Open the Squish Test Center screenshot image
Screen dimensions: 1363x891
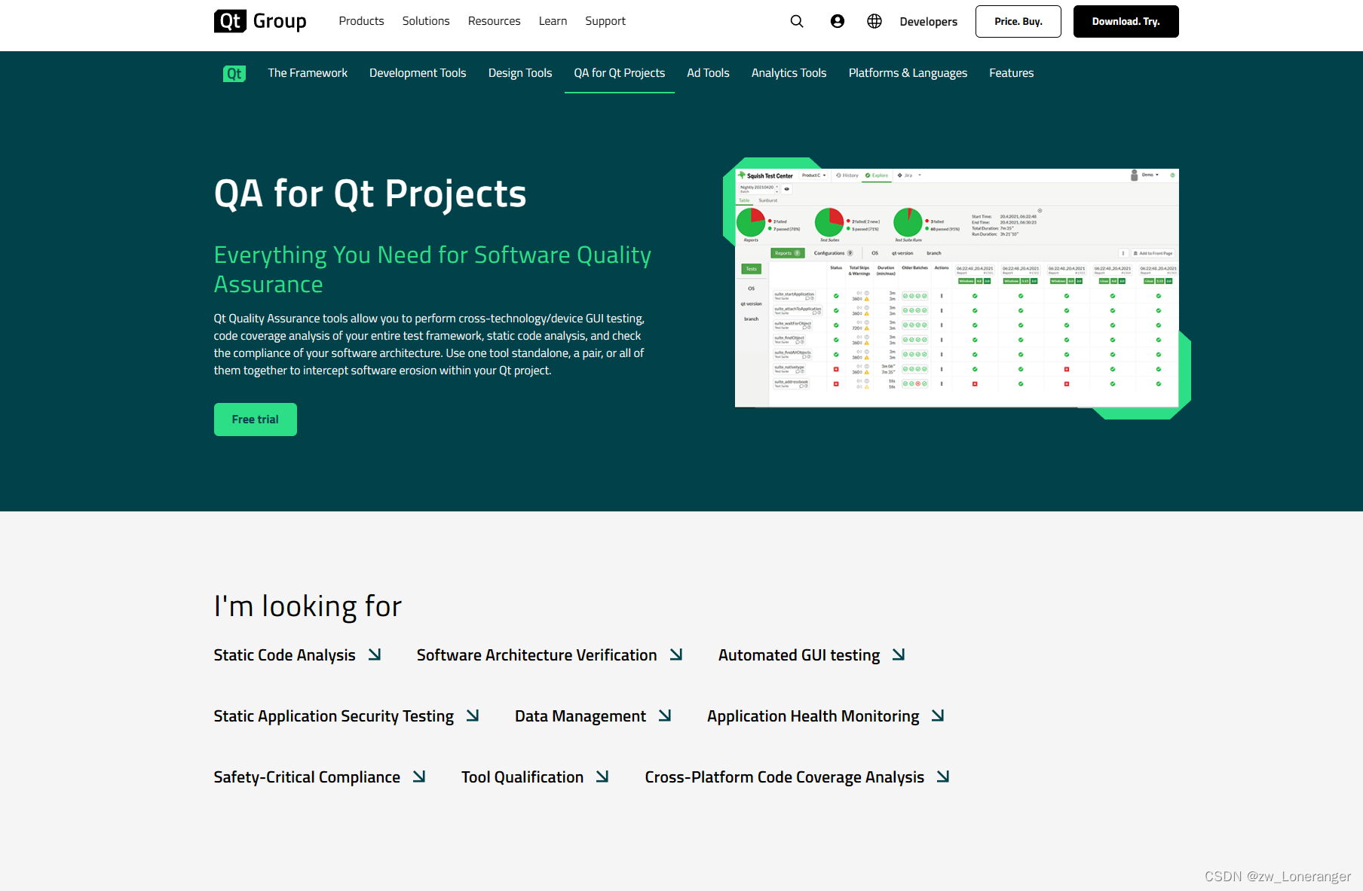[x=957, y=288]
